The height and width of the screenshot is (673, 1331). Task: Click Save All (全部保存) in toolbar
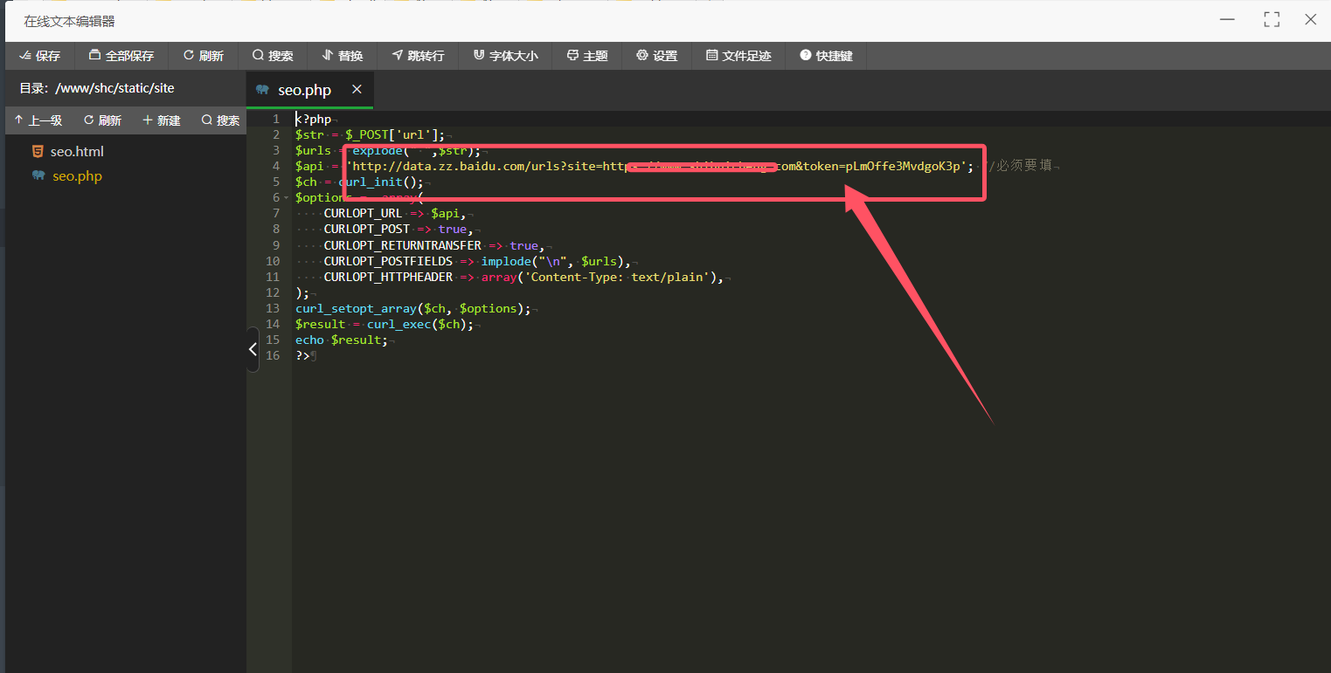121,56
